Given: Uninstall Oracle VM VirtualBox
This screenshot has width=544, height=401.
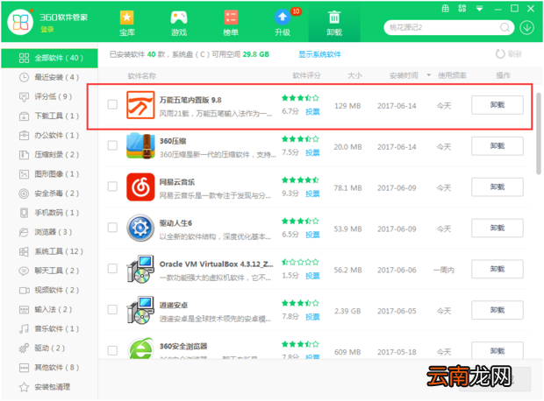Looking at the screenshot, I should (497, 269).
